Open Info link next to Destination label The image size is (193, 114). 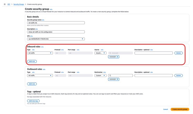(105, 72)
